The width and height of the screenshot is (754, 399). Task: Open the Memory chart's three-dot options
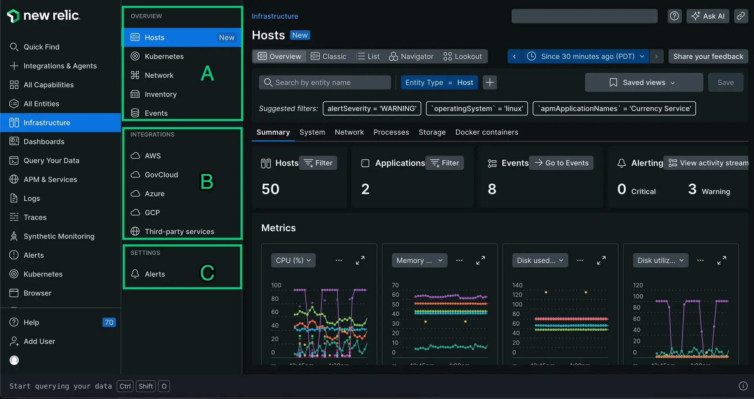[459, 260]
